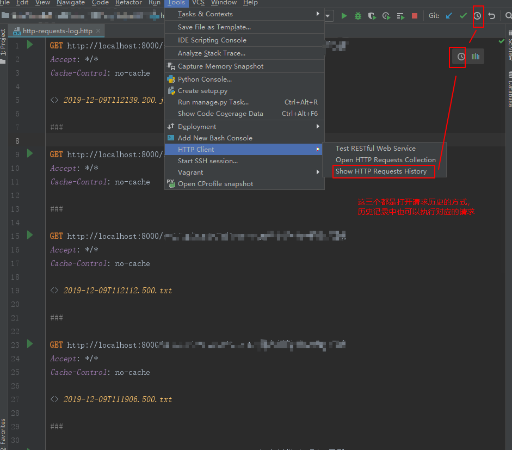Click floating request history clock in editor
The width and height of the screenshot is (512, 450).
point(461,57)
